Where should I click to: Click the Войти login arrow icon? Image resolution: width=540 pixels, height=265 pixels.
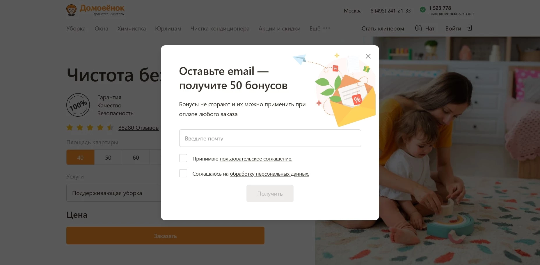click(469, 28)
